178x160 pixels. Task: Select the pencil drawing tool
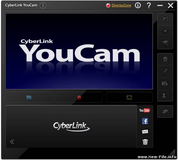(165, 71)
